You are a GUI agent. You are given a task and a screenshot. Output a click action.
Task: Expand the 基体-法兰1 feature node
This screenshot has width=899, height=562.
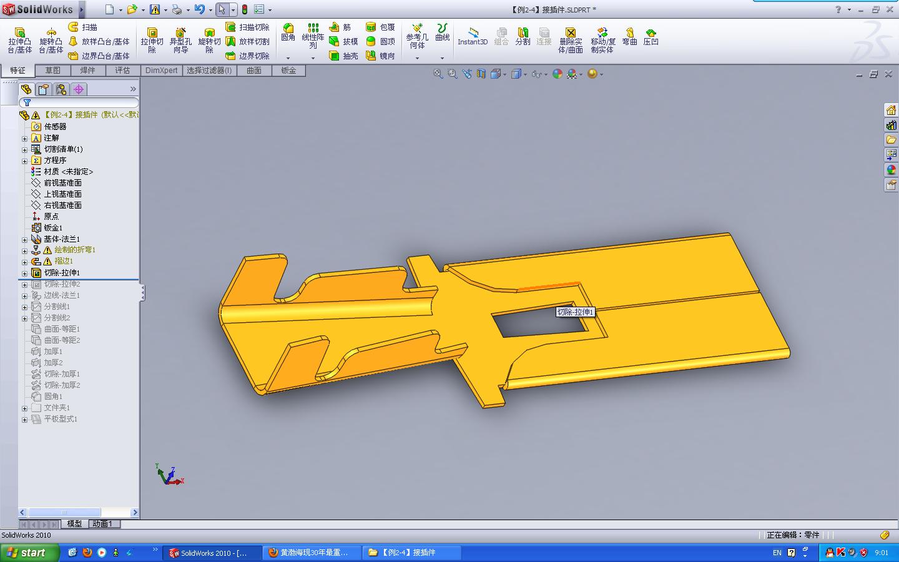[25, 239]
